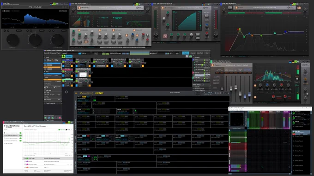Screen dimensions: 314x176
Task: Click the SoundID Reference logo
Action: 12,126
